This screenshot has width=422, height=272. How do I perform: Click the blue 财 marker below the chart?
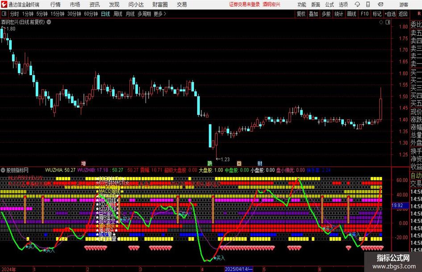point(260,163)
